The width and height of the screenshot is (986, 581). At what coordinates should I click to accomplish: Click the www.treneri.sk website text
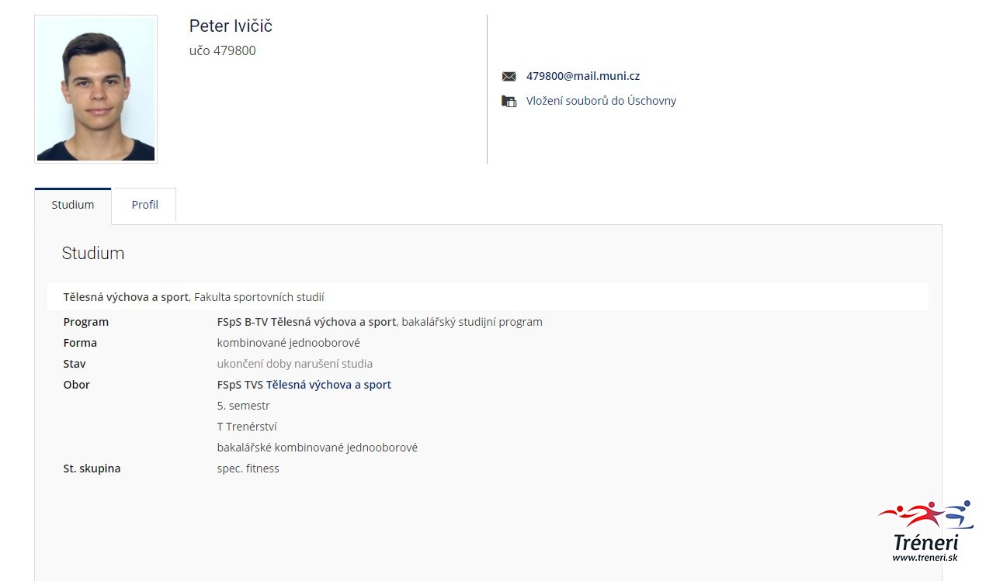pyautogui.click(x=925, y=557)
